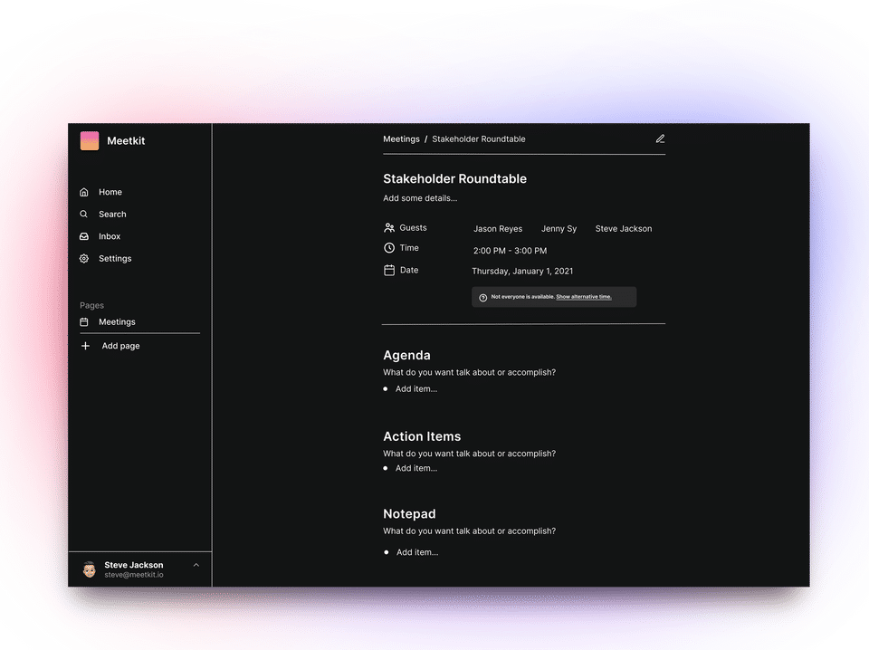The width and height of the screenshot is (869, 650).
Task: Click the Meetkit app name
Action: [x=126, y=140]
